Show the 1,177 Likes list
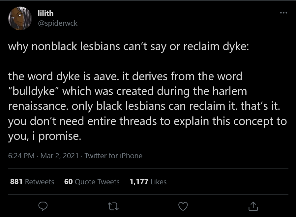The width and height of the screenshot is (296, 217). [148, 182]
